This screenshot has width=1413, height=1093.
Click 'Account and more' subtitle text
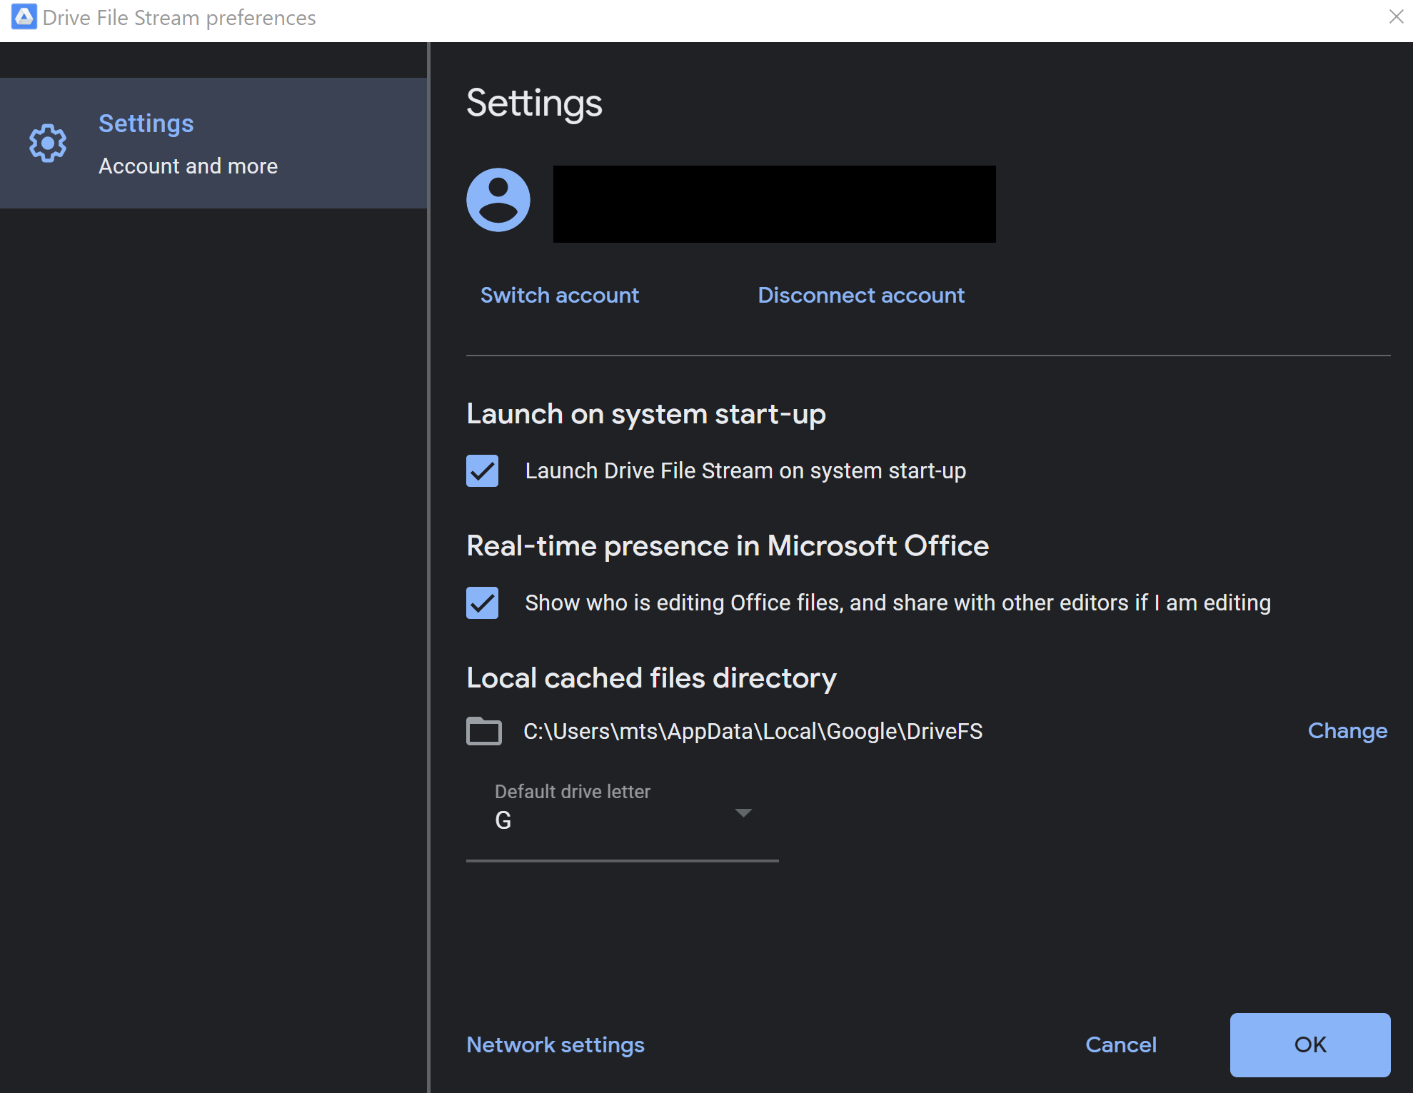(x=188, y=166)
